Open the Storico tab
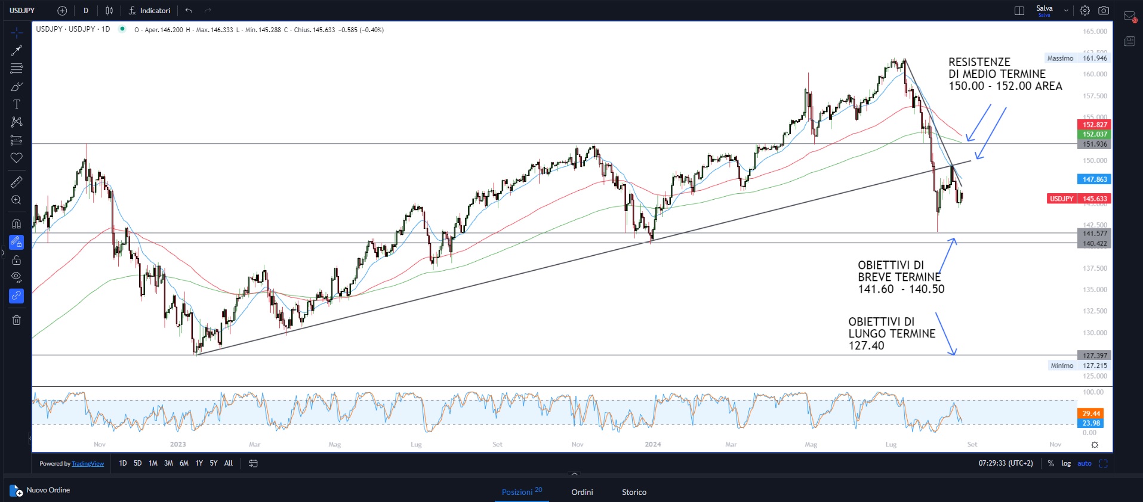Image resolution: width=1143 pixels, height=502 pixels. 634,492
